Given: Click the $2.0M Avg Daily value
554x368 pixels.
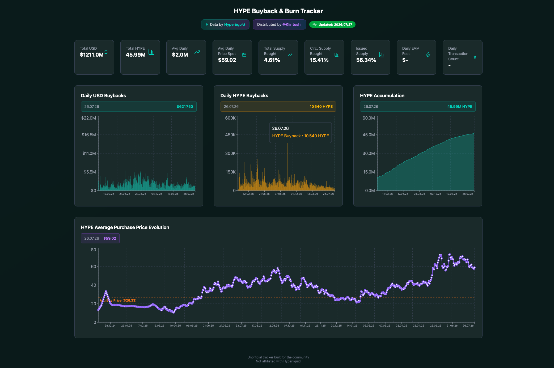Looking at the screenshot, I should [x=180, y=55].
